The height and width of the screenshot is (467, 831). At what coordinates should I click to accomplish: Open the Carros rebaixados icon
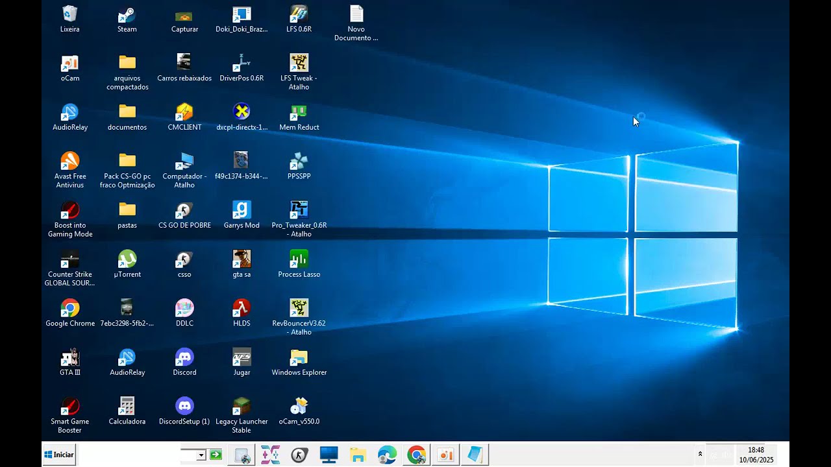pyautogui.click(x=184, y=68)
